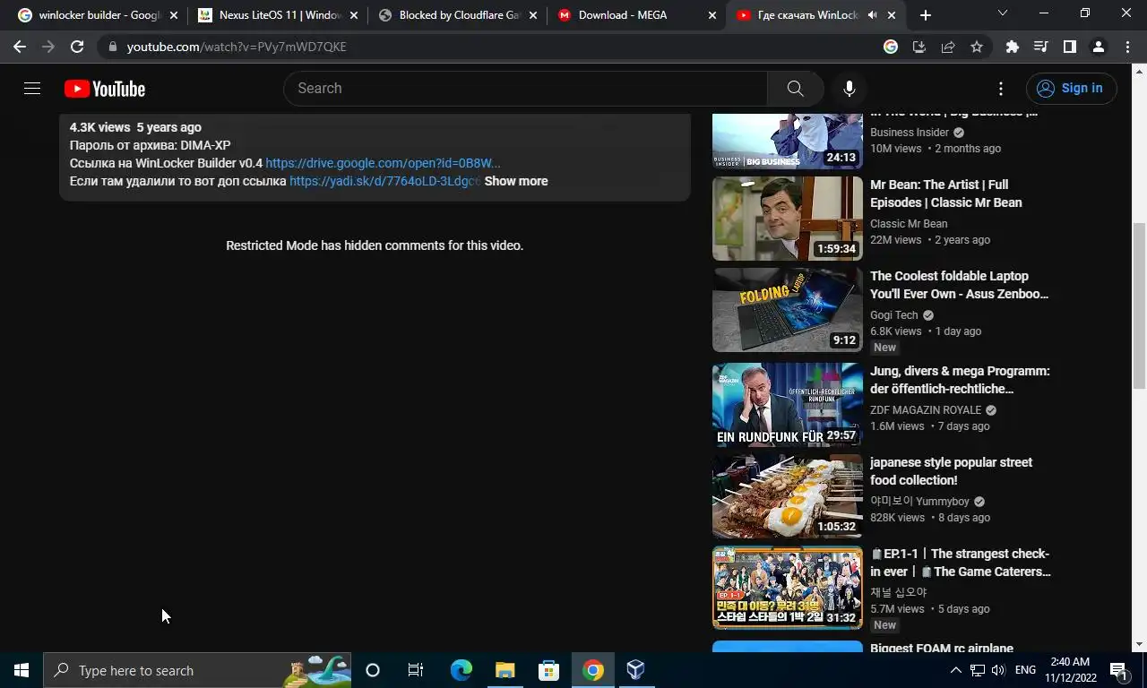
Task: Close the current YouTube tab
Action: (892, 15)
